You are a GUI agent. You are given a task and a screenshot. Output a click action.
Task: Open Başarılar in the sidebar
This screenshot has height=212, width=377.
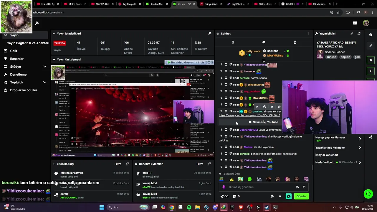coord(17,59)
